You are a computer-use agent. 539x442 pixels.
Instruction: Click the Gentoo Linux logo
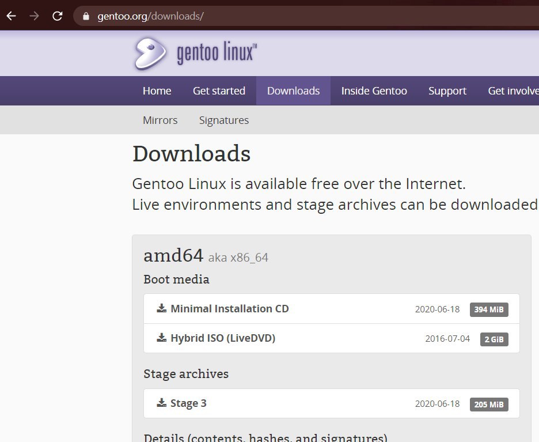pyautogui.click(x=195, y=54)
